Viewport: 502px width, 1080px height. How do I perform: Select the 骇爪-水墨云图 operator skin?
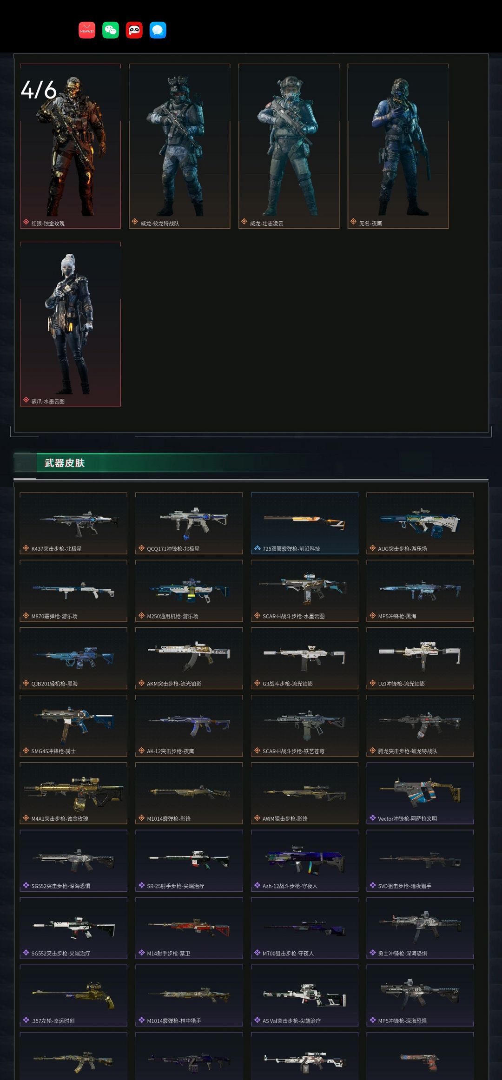point(70,324)
